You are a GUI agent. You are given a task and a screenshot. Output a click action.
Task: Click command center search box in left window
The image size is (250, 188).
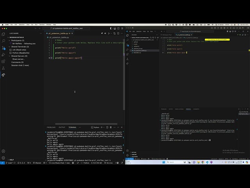tap(66, 28)
